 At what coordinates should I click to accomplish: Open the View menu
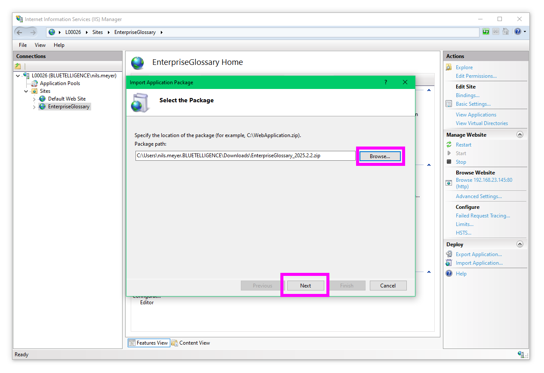pos(40,45)
